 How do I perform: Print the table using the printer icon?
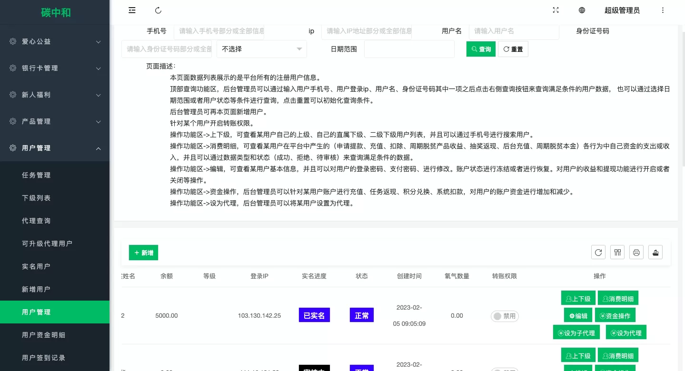tap(636, 252)
